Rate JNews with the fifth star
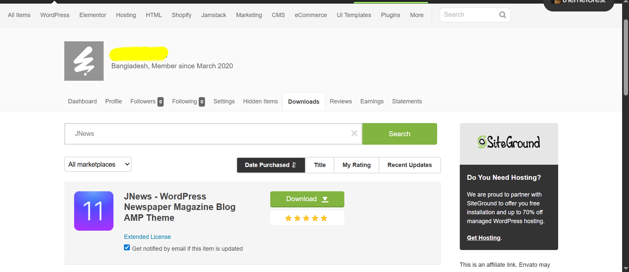Viewport: 629px width, 272px height. (x=324, y=218)
